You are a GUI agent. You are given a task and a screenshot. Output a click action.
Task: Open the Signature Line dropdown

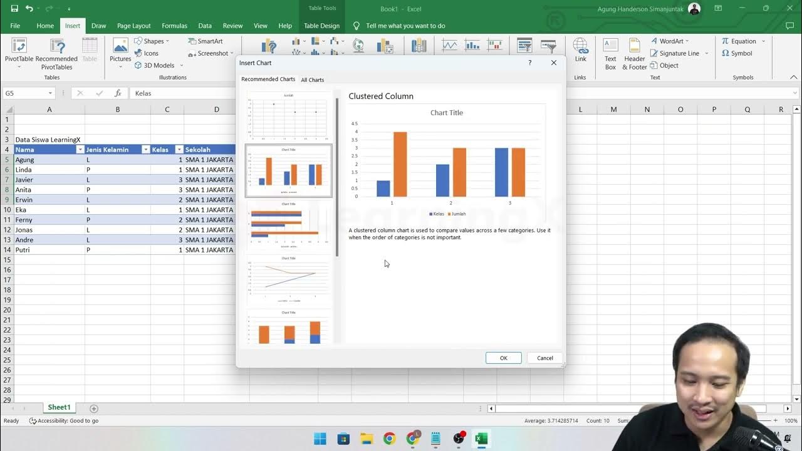click(679, 53)
